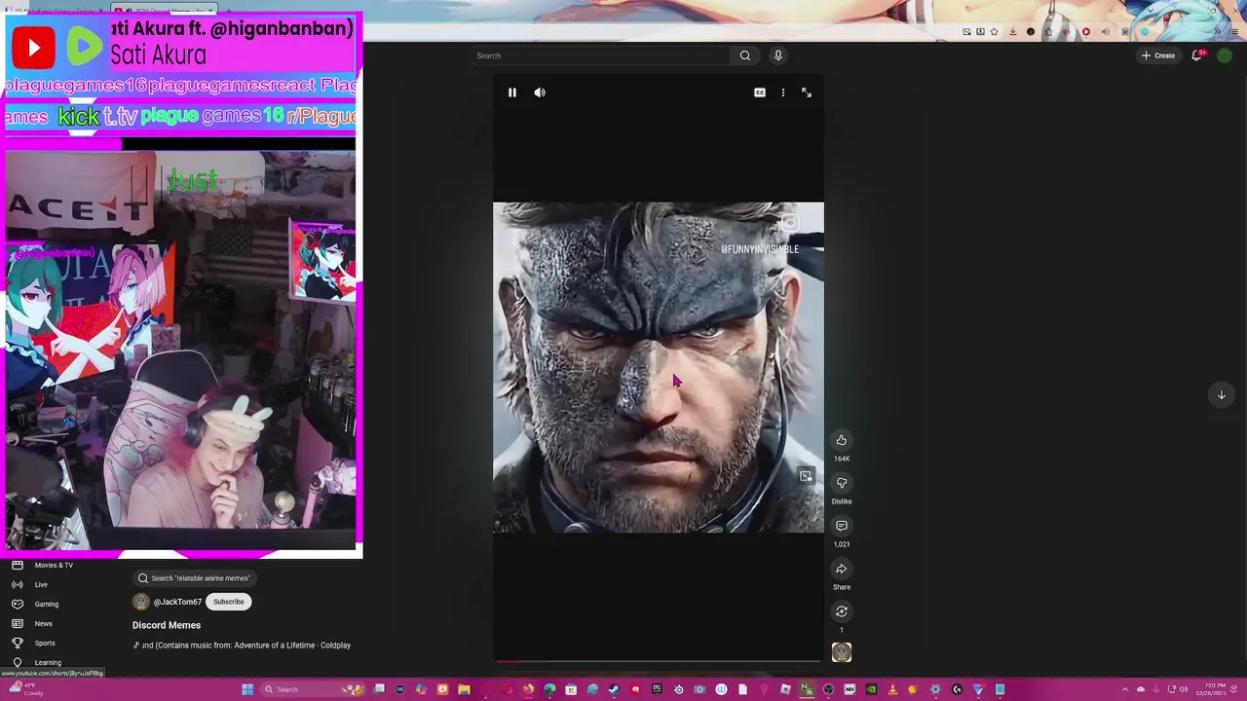Open Learning in the sidebar

click(48, 662)
